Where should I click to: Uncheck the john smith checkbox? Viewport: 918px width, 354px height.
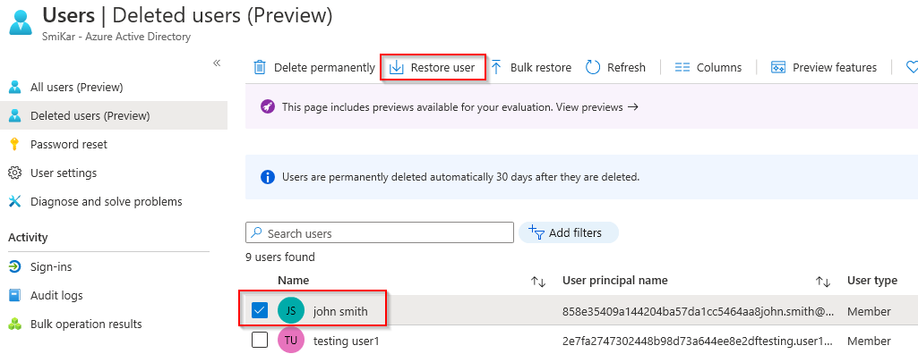point(260,311)
